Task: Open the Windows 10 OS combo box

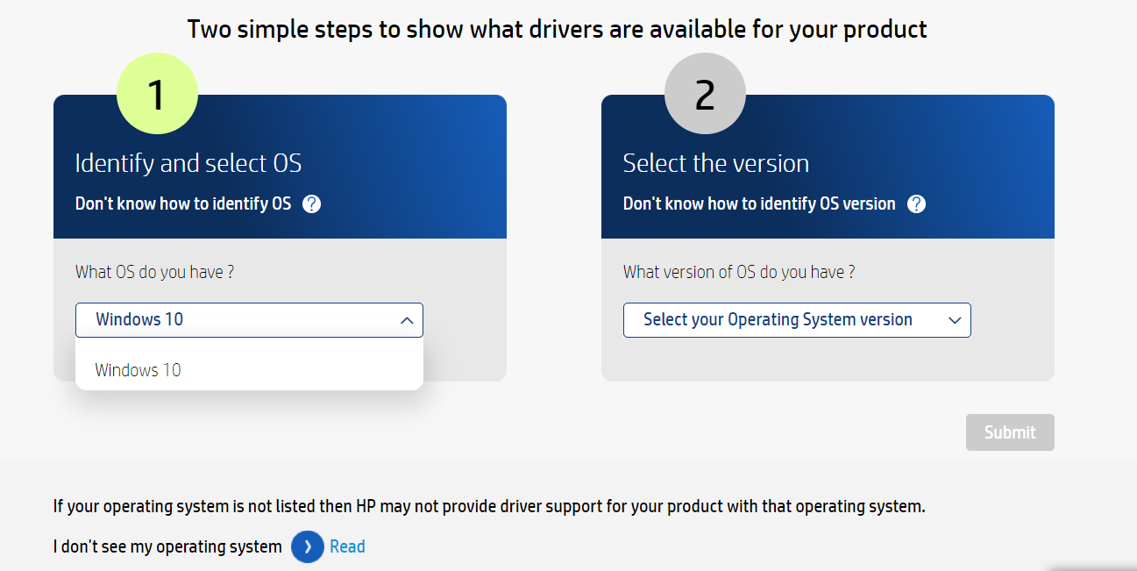Action: click(x=237, y=320)
